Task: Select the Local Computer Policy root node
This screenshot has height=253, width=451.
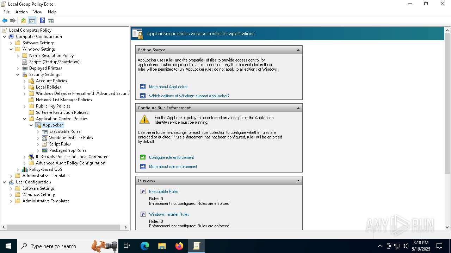Action: pos(30,30)
